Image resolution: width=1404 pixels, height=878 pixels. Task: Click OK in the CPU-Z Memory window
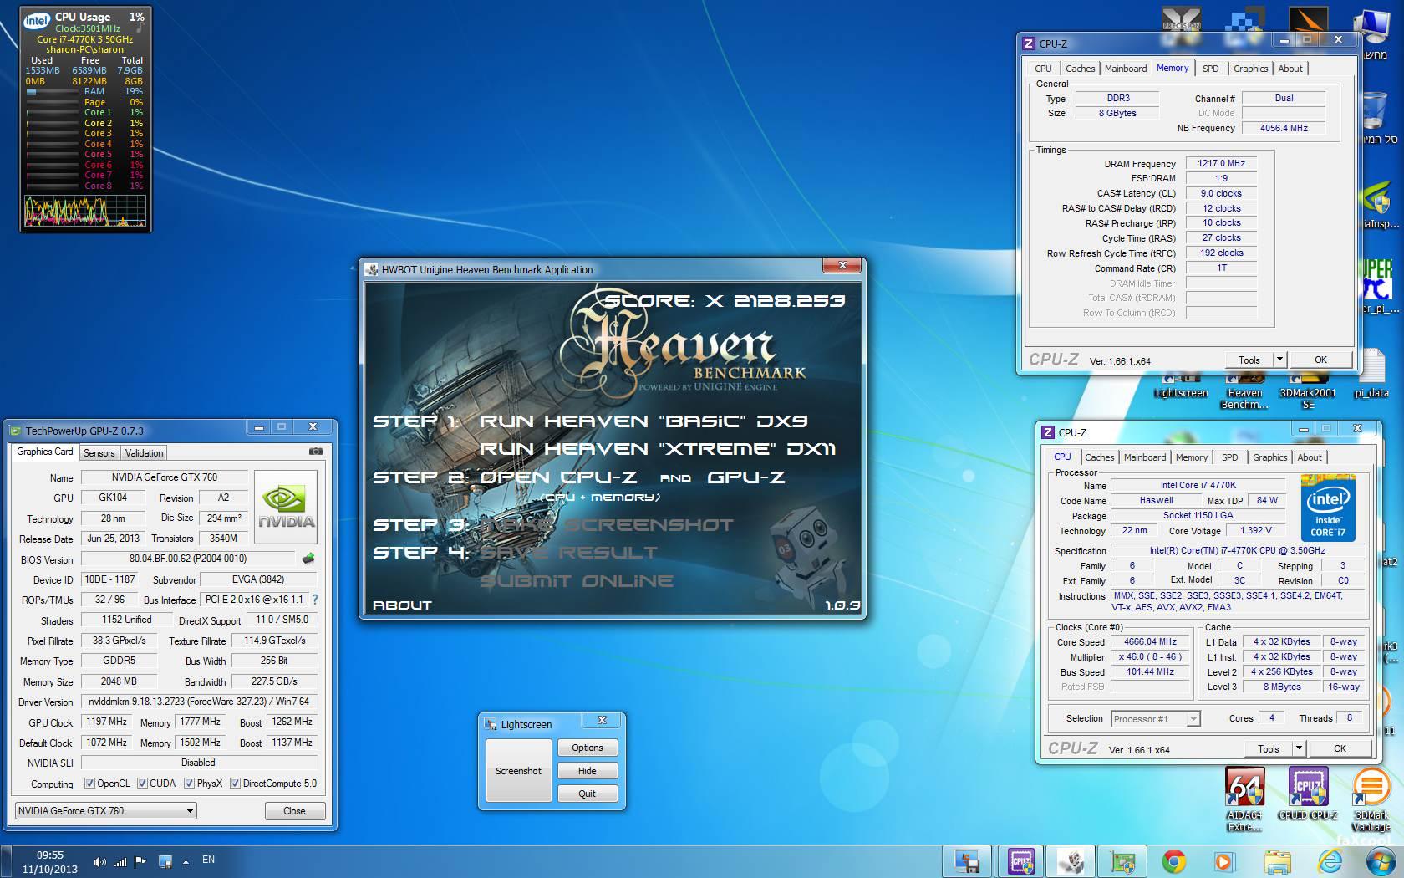click(x=1320, y=360)
